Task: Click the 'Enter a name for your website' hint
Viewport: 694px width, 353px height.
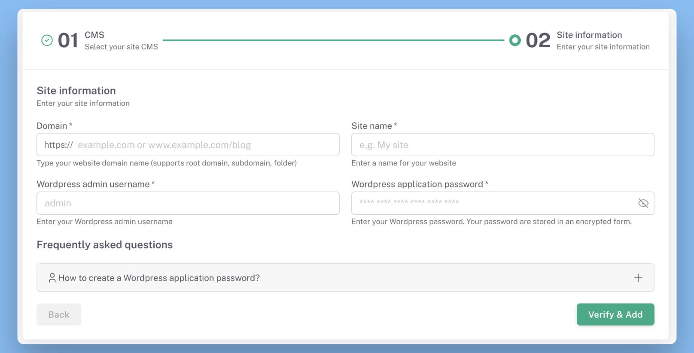Action: click(404, 163)
